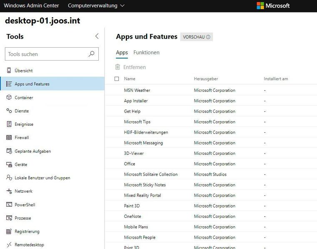Sort by Installiert am column header
317x249 pixels.
[276, 78]
